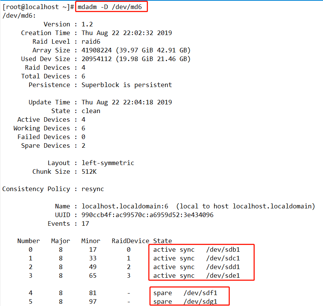
Task: Click the '(39.97 GiB 42.91 GB)' text
Action: [x=153, y=50]
